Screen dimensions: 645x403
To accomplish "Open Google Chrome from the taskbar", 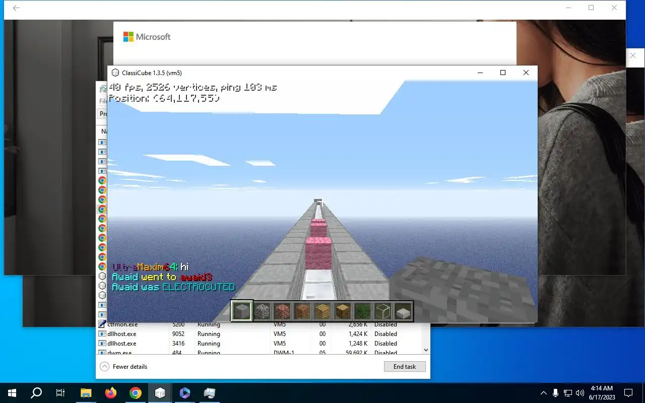I will pos(136,393).
